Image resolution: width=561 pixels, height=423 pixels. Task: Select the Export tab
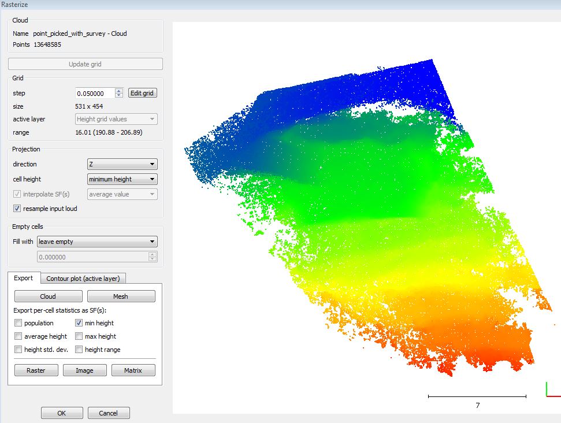pos(24,278)
